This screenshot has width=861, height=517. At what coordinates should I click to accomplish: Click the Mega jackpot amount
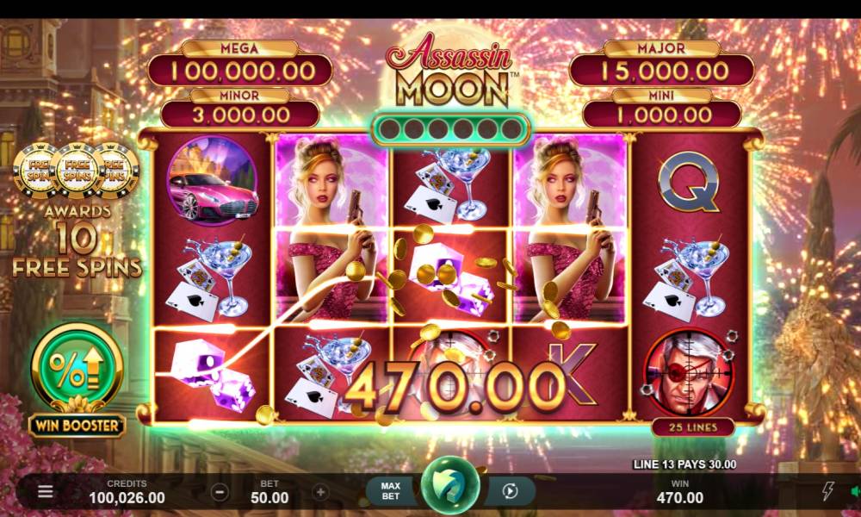coord(240,71)
